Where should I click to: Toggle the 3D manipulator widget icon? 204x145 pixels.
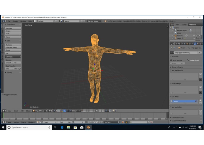click(x=62, y=111)
